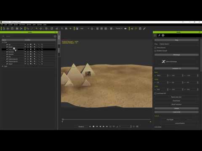Click the New Project toolbar icon
Viewport: 202px width, 151px height.
pyautogui.click(x=4, y=29)
